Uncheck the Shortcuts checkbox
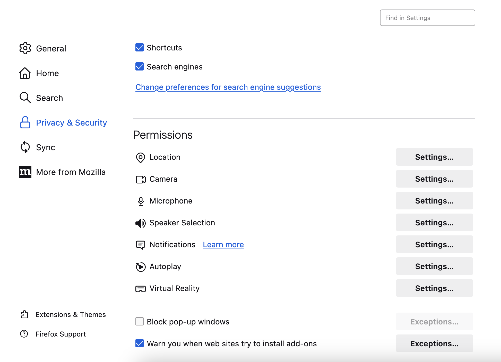501x362 pixels. click(x=139, y=47)
